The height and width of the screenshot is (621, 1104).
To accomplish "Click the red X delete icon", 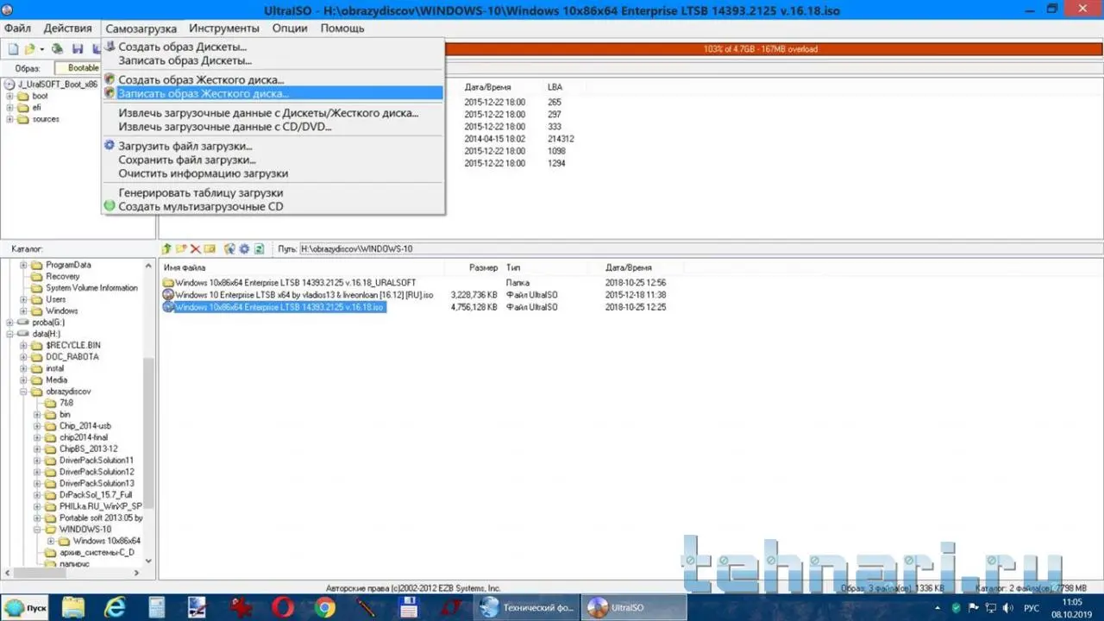I will click(x=196, y=248).
